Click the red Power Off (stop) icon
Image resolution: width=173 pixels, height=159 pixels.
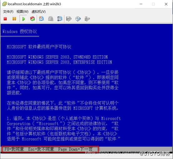pyautogui.click(x=5, y=19)
